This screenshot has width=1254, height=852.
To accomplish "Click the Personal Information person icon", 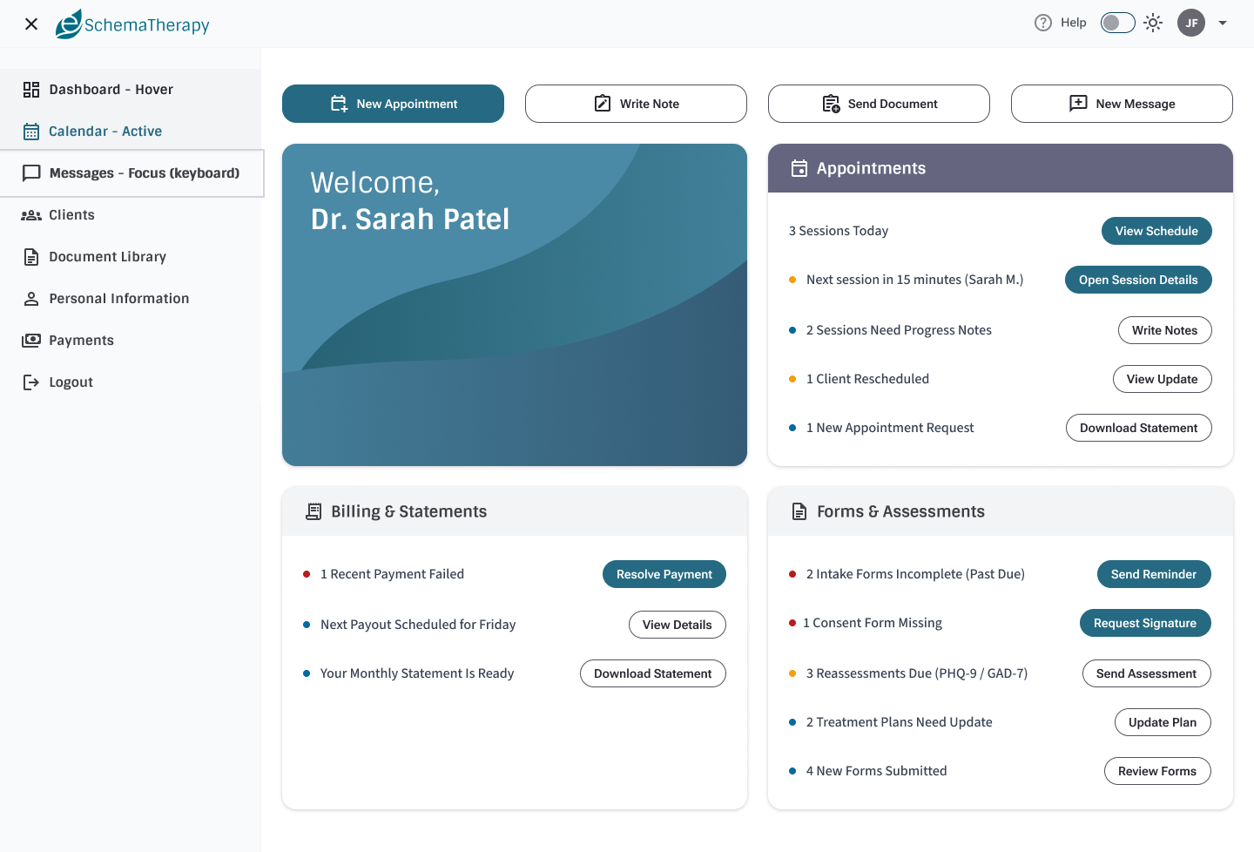I will (x=31, y=299).
